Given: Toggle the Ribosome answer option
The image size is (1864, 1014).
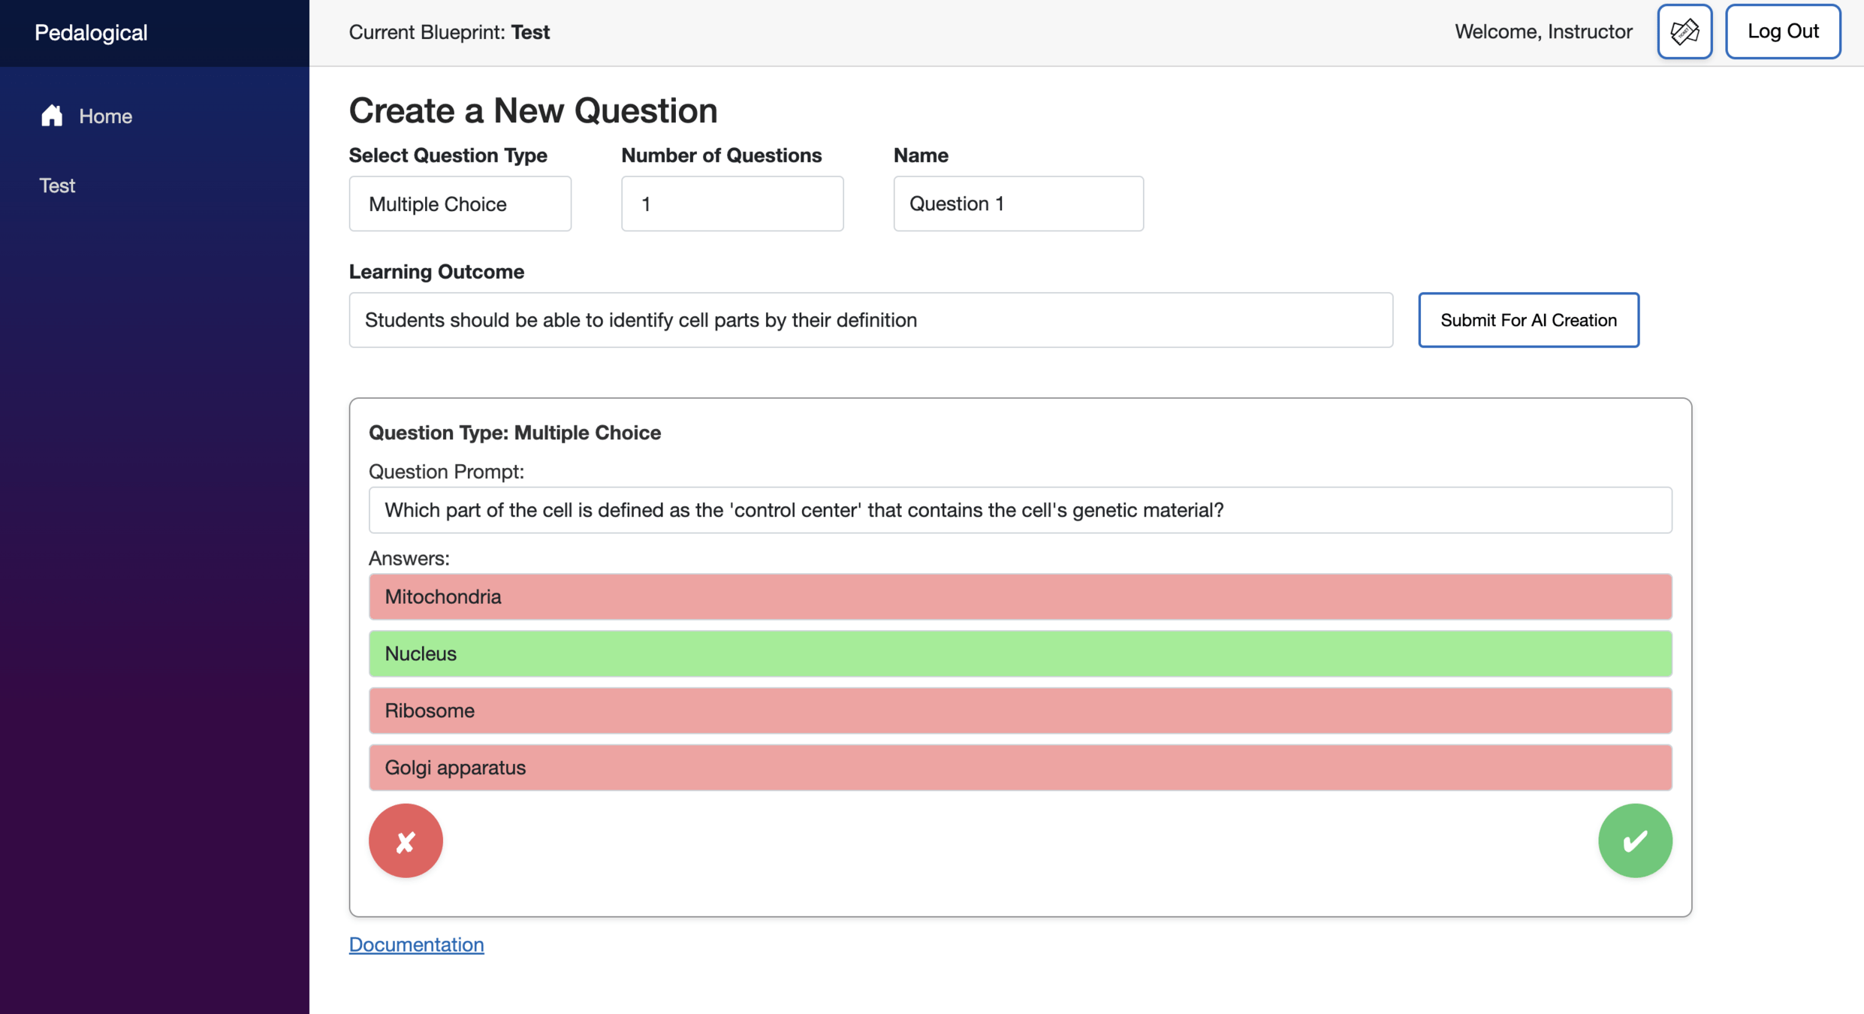Looking at the screenshot, I should (x=1020, y=711).
